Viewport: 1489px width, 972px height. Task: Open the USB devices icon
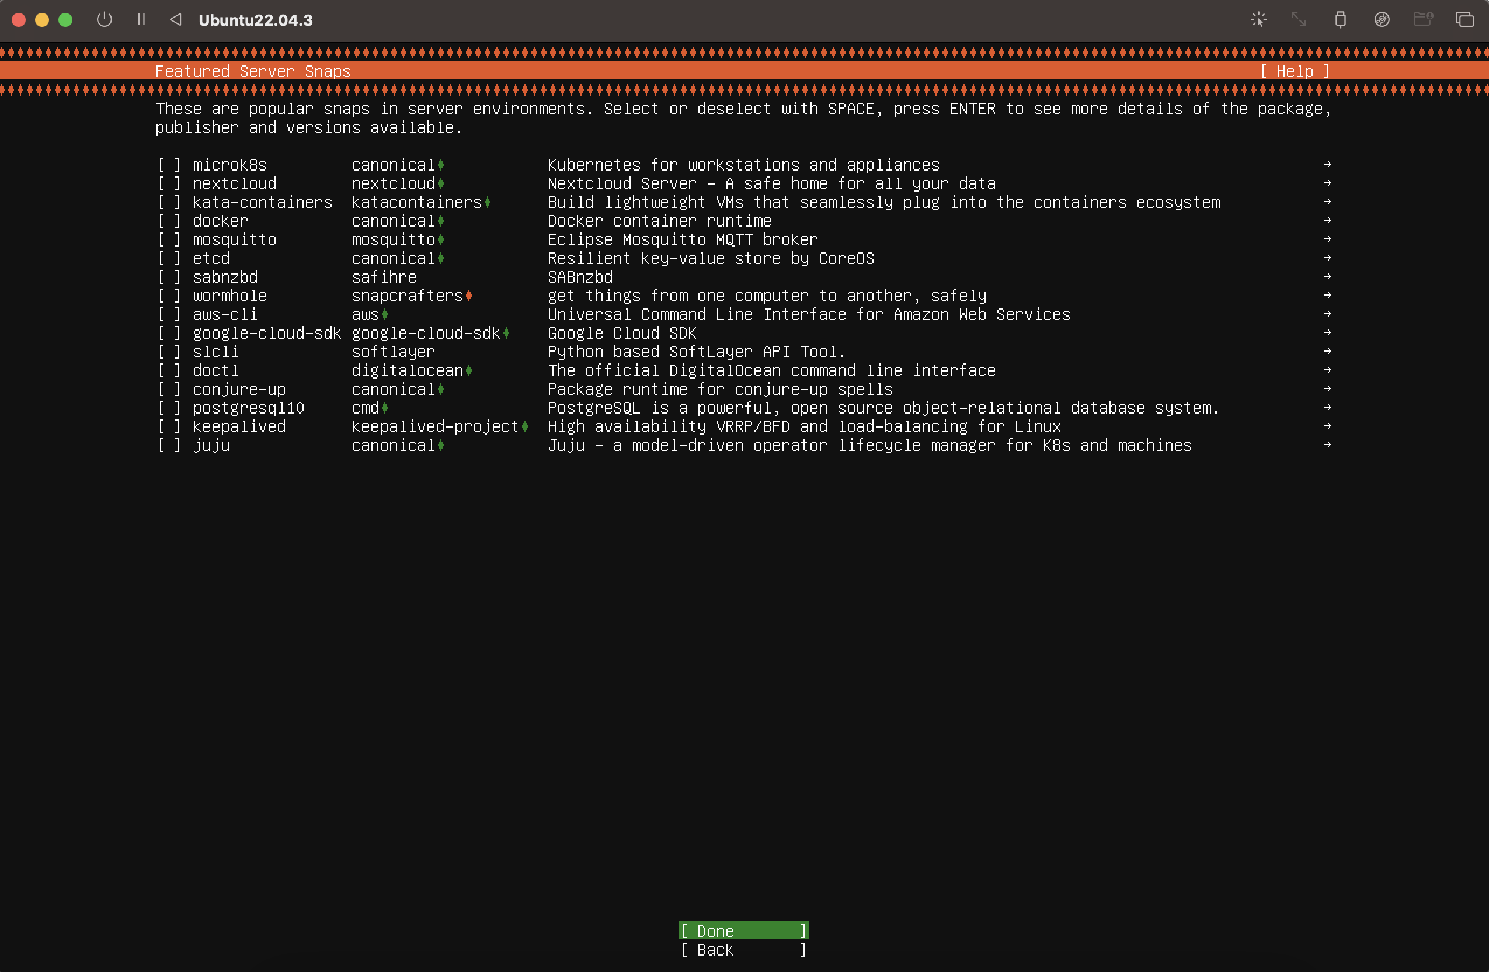[x=1340, y=19]
